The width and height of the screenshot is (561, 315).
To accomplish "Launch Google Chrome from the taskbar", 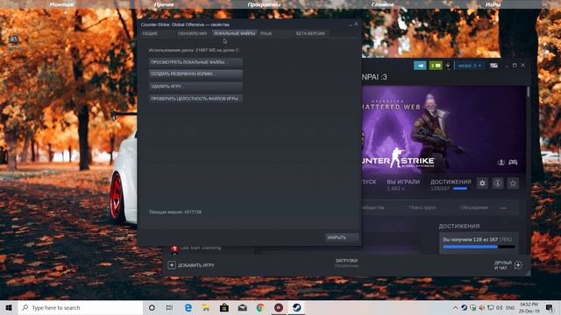I will (x=260, y=307).
